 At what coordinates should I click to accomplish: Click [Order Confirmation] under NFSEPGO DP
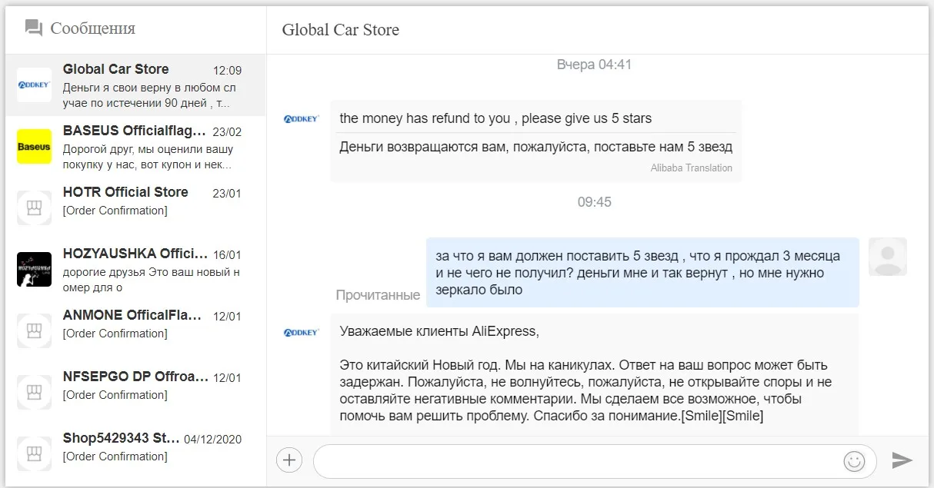point(115,395)
